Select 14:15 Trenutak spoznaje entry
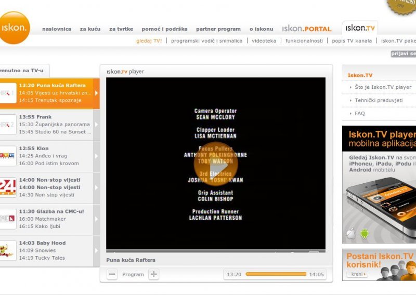Image resolution: width=416 pixels, height=295 pixels. pos(50,100)
